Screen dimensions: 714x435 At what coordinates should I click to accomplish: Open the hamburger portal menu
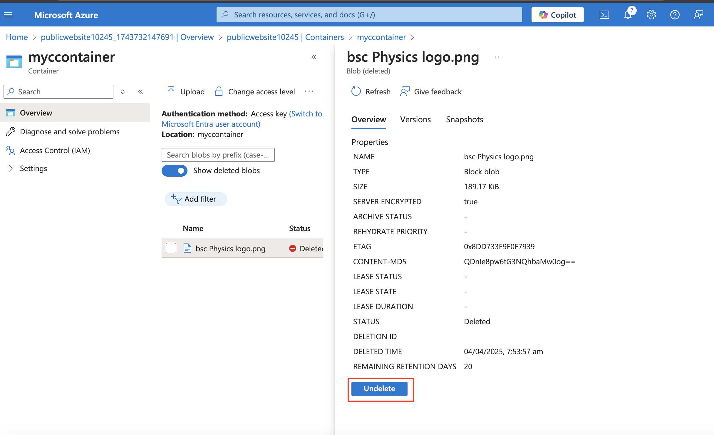pos(8,15)
